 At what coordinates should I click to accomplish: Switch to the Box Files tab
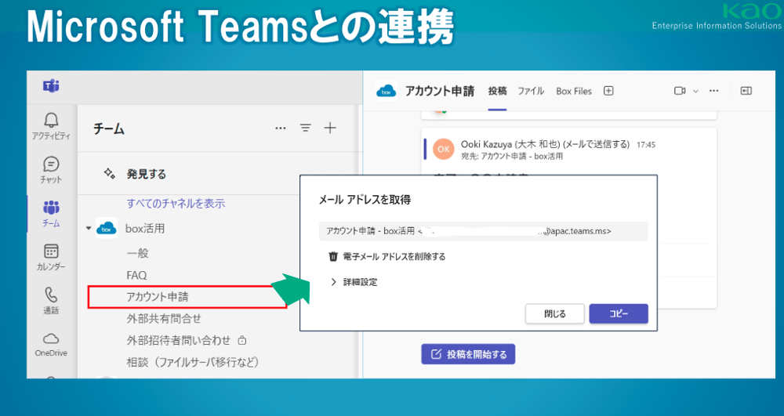coord(574,92)
